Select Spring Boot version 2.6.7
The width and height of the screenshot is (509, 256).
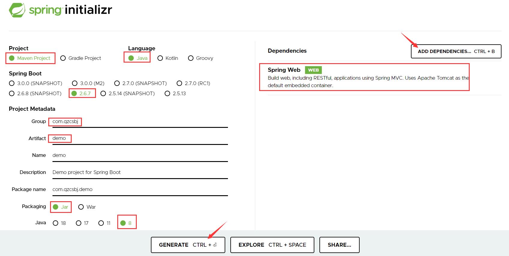(x=81, y=93)
